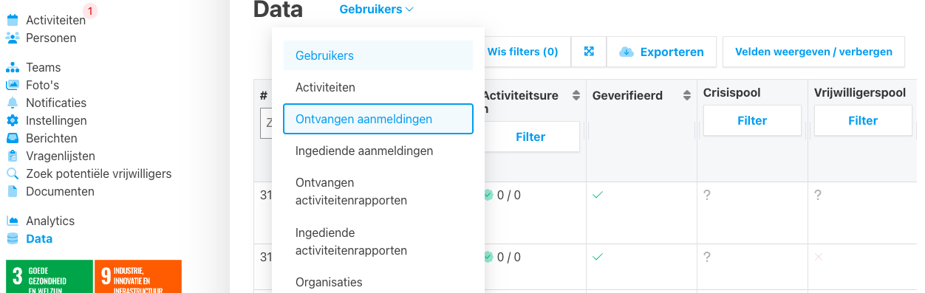This screenshot has height=293, width=925.
Task: Click the Exporteren button
Action: pos(662,52)
